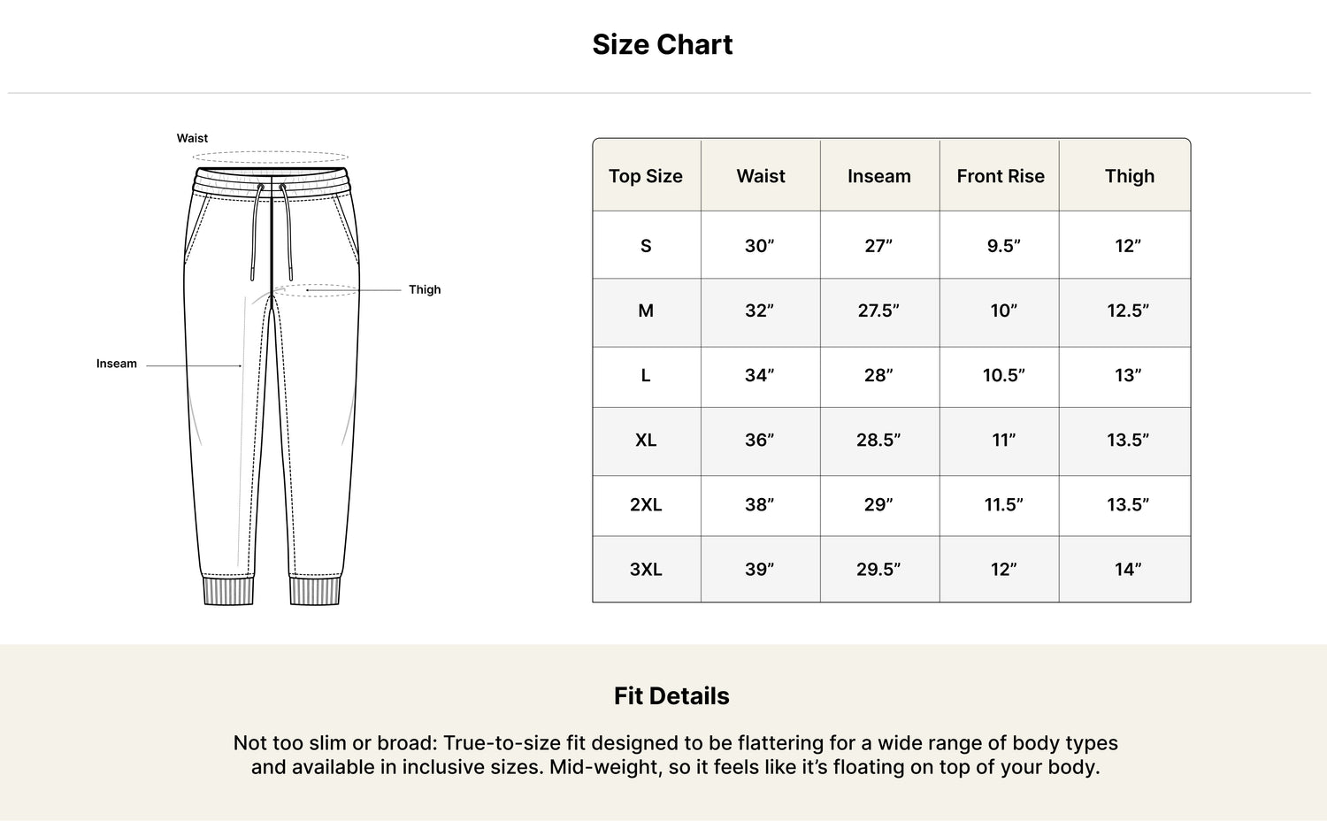Click the L size row label
The image size is (1327, 821).
(x=646, y=375)
